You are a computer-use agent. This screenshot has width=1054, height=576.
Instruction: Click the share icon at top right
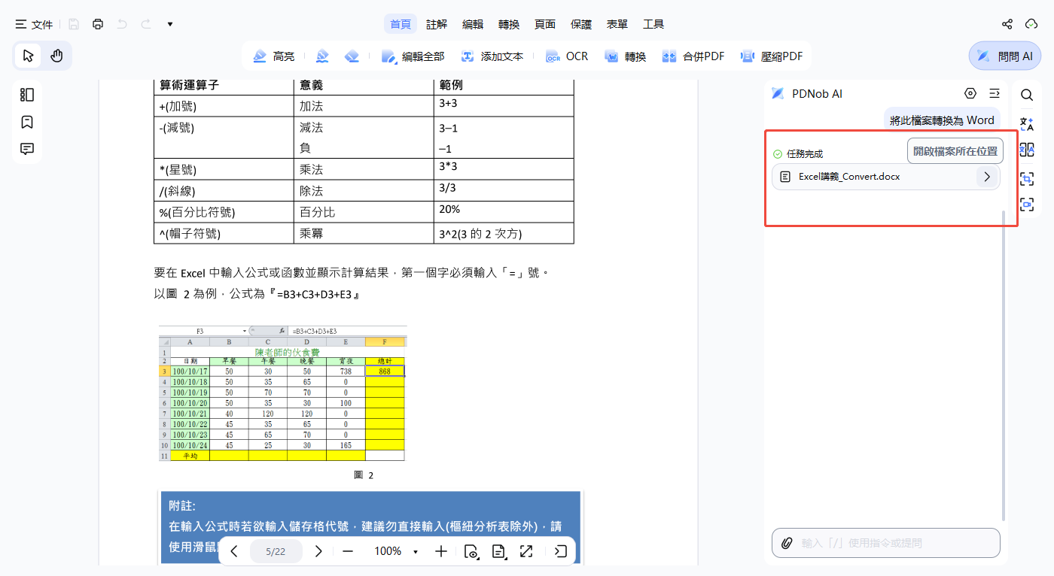[x=1007, y=24]
